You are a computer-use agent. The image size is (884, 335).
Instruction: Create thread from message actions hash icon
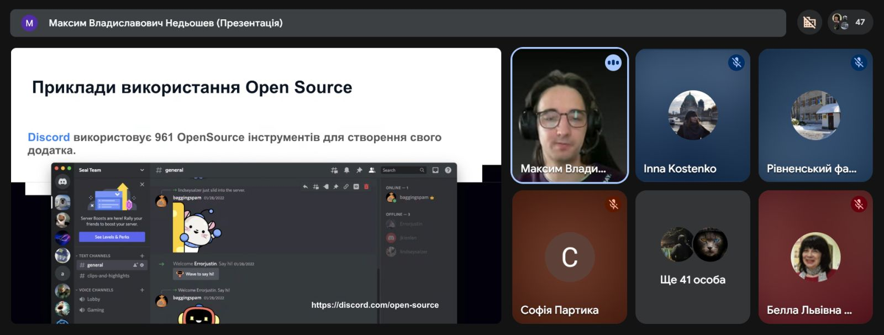coord(315,187)
